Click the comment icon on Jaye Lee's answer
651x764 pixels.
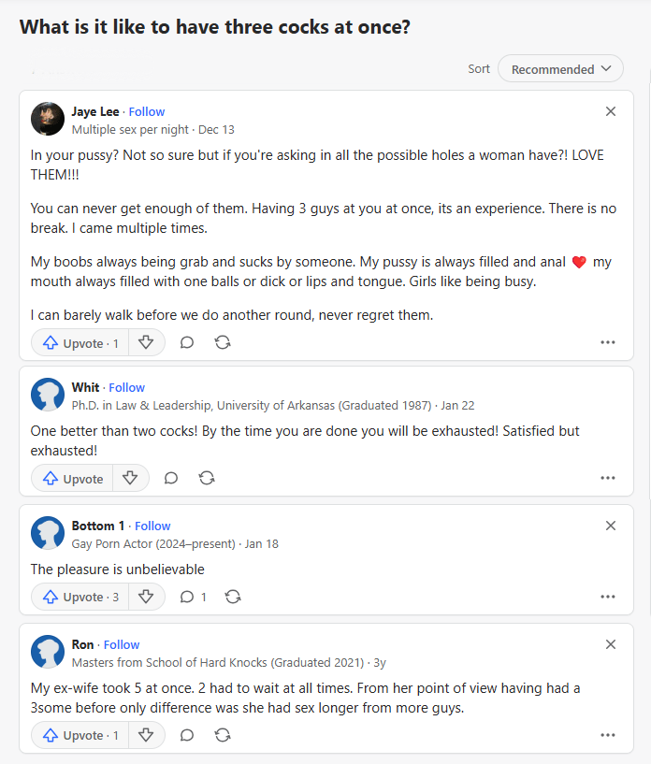(x=187, y=342)
